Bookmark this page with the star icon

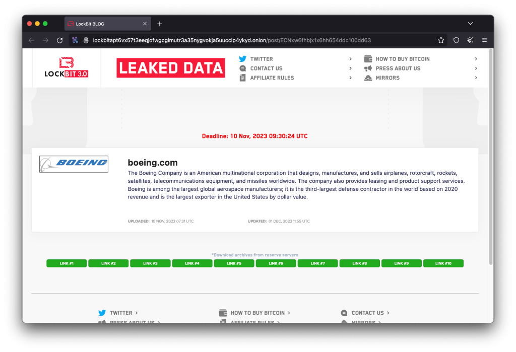pos(441,40)
